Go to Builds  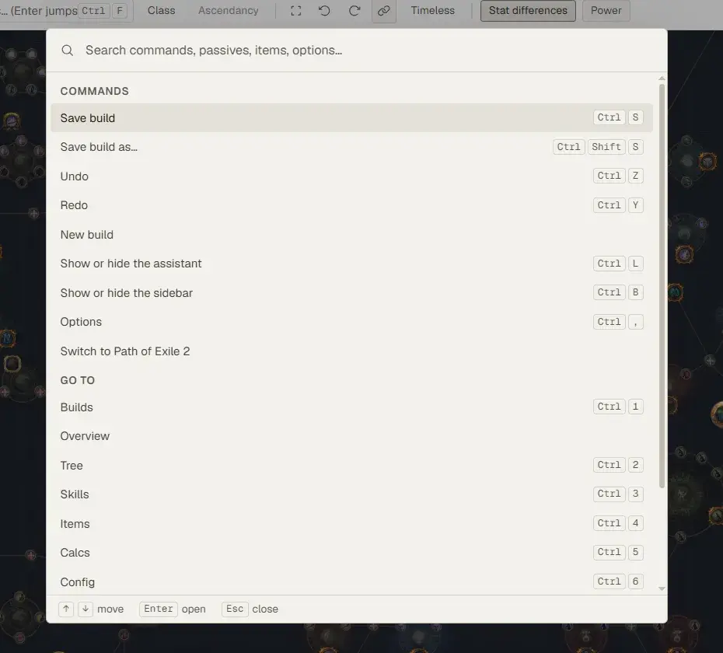[352, 407]
